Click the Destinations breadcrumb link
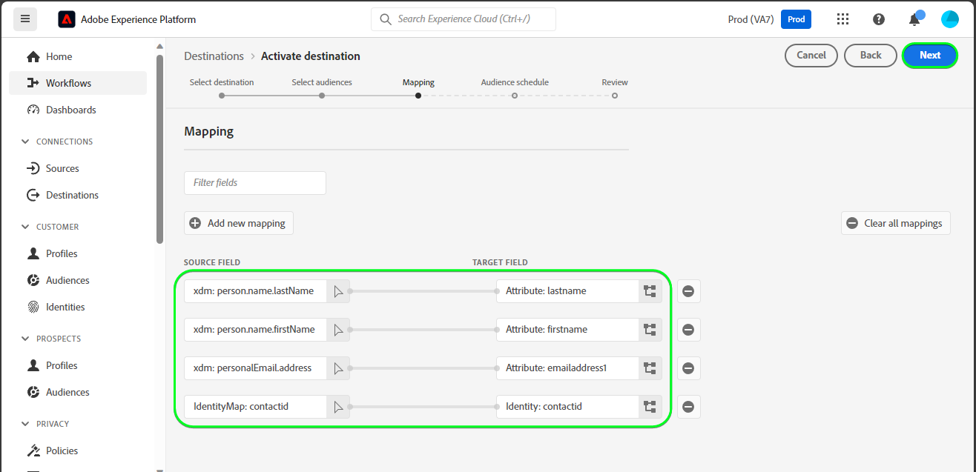This screenshot has height=472, width=976. click(x=214, y=56)
